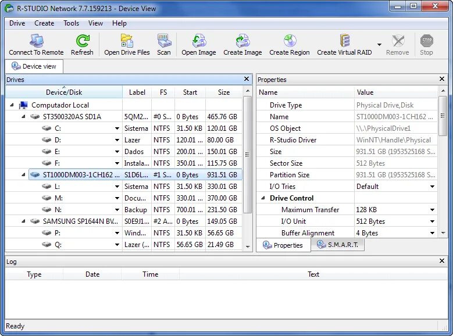Collapse the Computador Local tree node

12,105
